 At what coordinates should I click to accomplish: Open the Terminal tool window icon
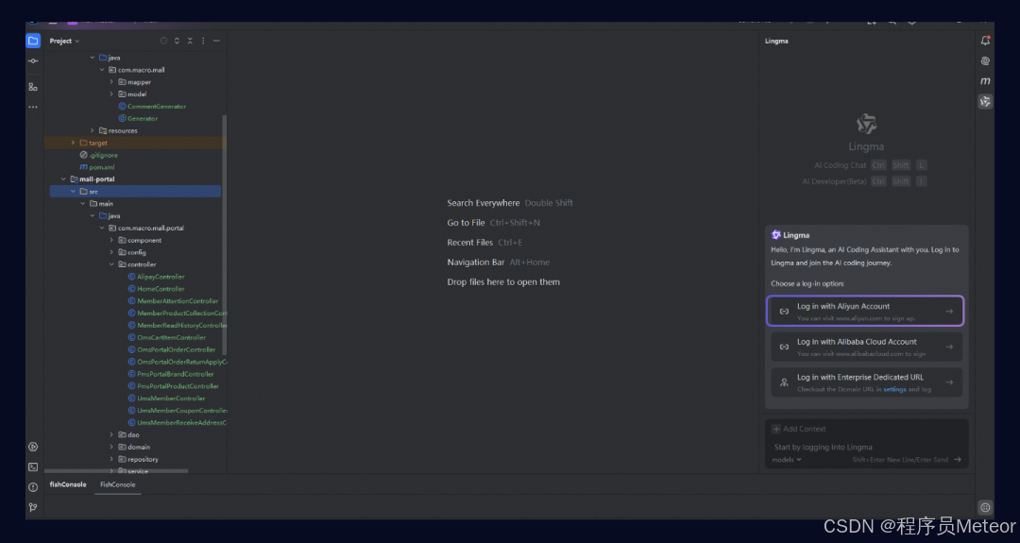coord(32,467)
